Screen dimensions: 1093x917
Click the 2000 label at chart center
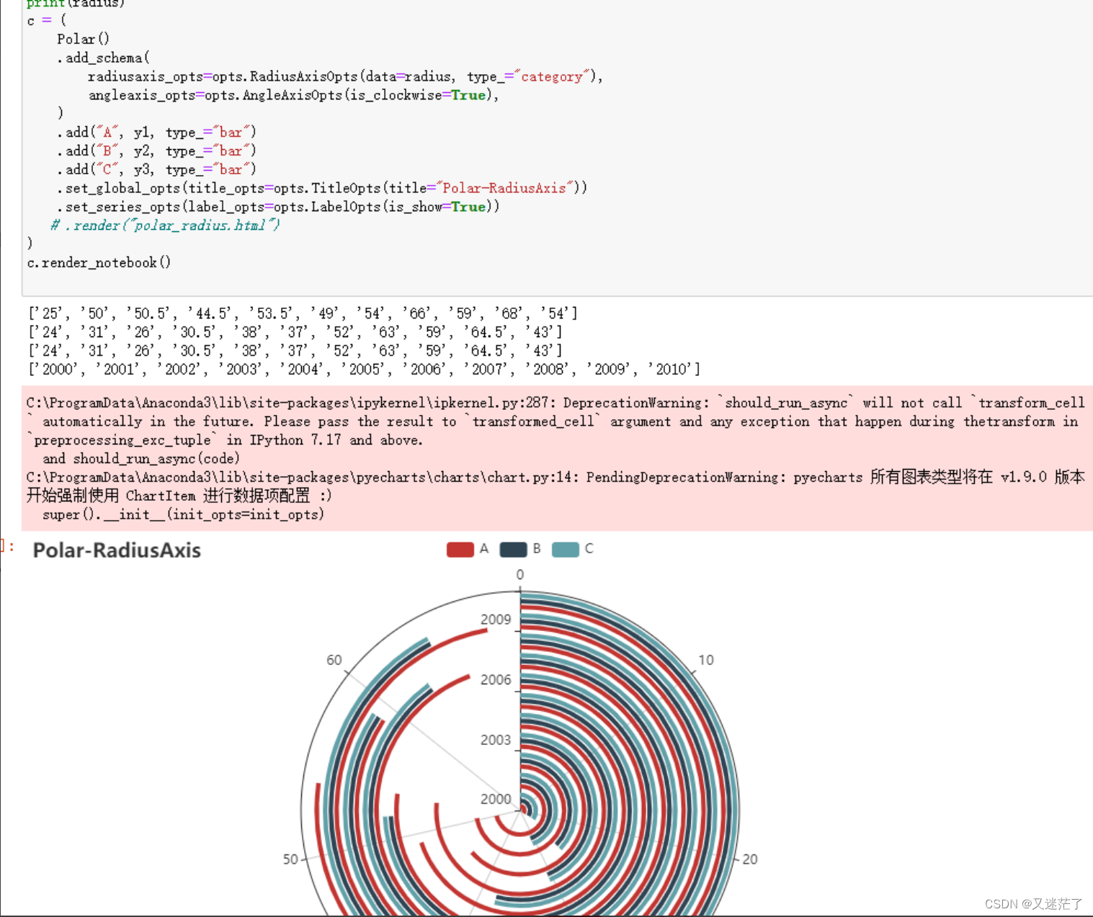[x=495, y=798]
